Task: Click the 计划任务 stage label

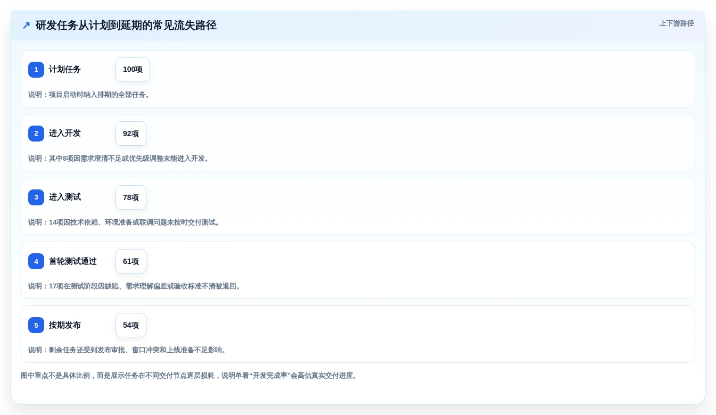Action: point(65,70)
